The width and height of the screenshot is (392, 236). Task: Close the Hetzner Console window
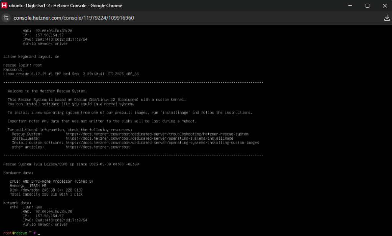tap(384, 6)
